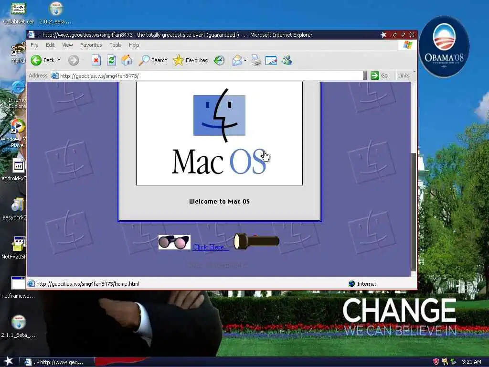Select the 2.1.1_Beta desktop icon
The width and height of the screenshot is (489, 367).
pos(18,326)
